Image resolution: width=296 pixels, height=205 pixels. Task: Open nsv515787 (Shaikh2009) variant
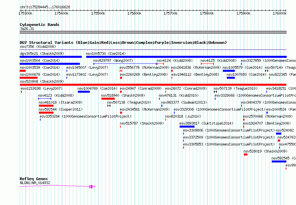click(142, 123)
